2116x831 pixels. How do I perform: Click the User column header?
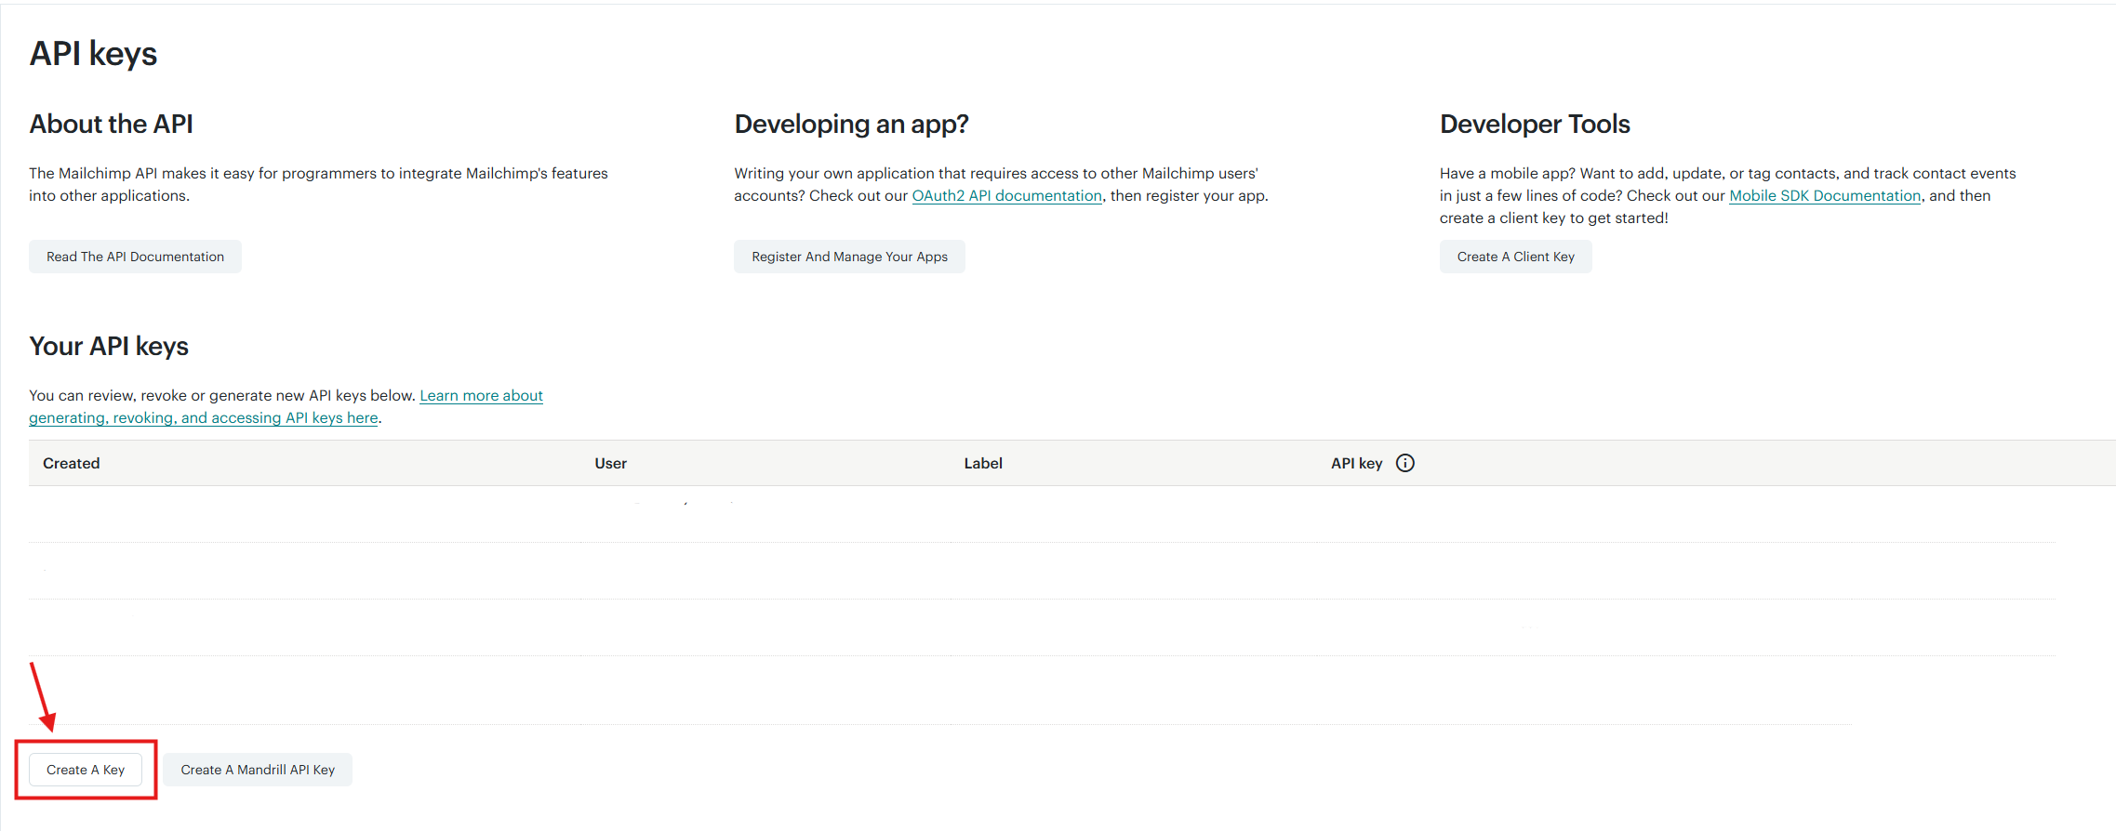point(610,463)
